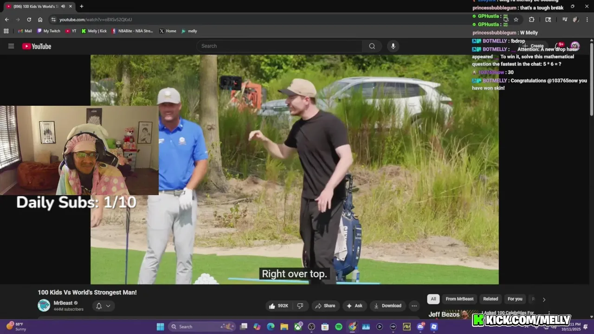The image size is (594, 334).
Task: Click into the YouTube search field
Action: coord(280,46)
